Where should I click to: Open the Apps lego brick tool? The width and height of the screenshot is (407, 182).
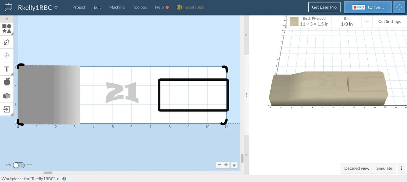point(7,96)
